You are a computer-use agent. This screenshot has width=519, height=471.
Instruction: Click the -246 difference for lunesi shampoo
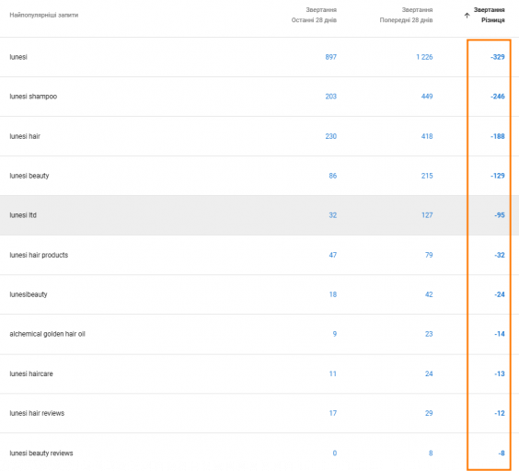pyautogui.click(x=498, y=97)
